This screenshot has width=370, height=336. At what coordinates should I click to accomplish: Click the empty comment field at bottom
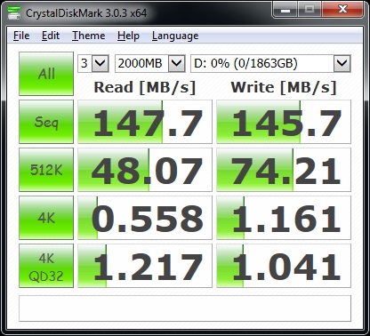(185, 308)
